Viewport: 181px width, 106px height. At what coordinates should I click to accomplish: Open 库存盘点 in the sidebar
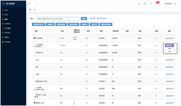point(7,33)
